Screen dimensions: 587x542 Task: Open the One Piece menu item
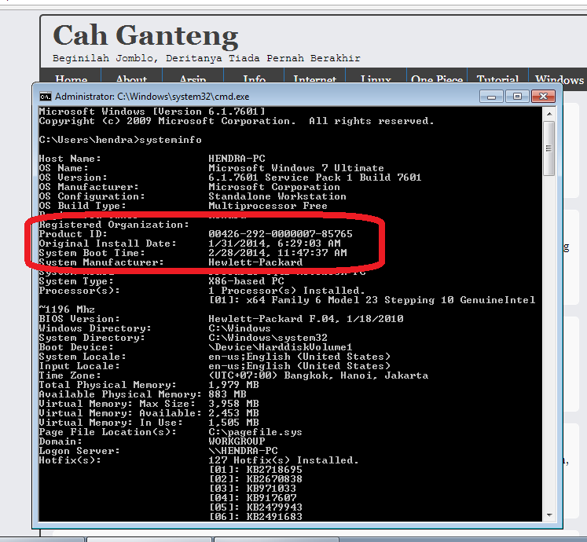437,79
